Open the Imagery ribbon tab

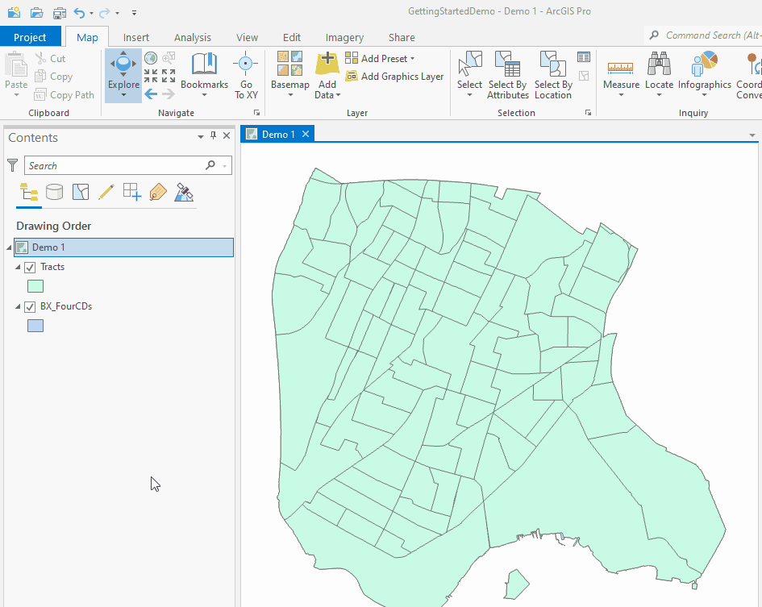[x=344, y=37]
